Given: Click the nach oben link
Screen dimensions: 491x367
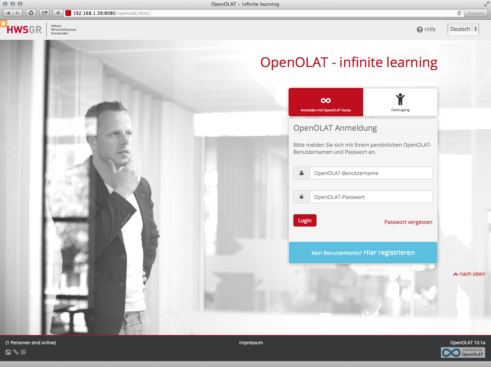Looking at the screenshot, I should pyautogui.click(x=469, y=274).
